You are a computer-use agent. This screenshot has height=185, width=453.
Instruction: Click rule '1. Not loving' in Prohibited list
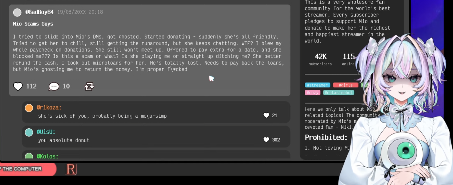327,148
